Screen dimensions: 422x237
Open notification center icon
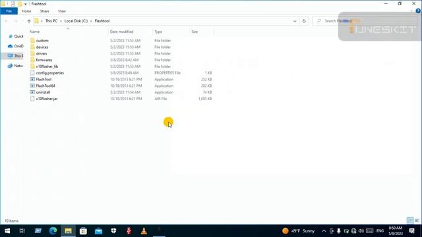point(411,231)
